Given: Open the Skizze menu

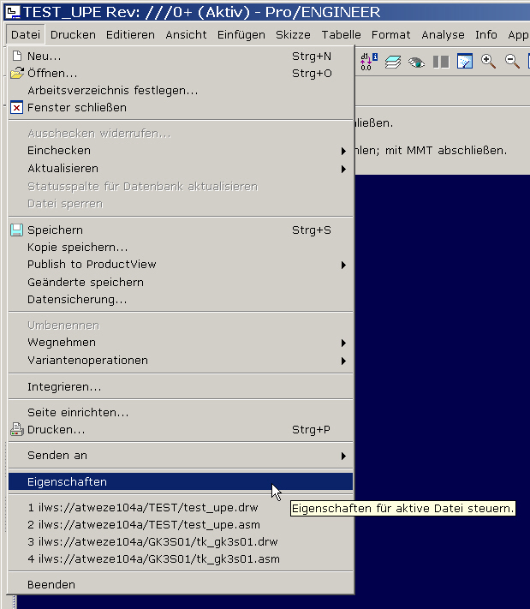Looking at the screenshot, I should click(293, 35).
